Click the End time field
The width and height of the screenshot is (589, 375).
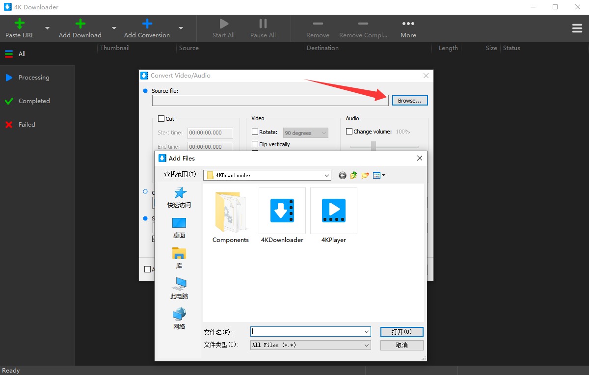[211, 146]
